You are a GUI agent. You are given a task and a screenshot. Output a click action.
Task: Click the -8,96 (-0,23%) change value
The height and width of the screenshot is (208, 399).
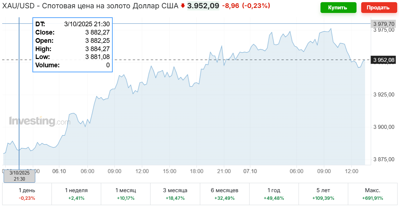(246, 6)
